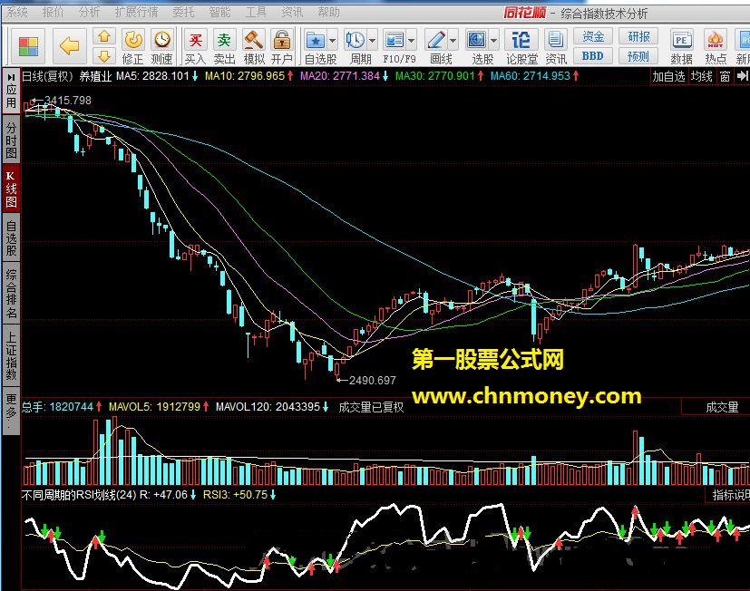Screen dimensions: 750x591
Task: Expand the F10/F9 dropdown arrow
Action: (412, 40)
